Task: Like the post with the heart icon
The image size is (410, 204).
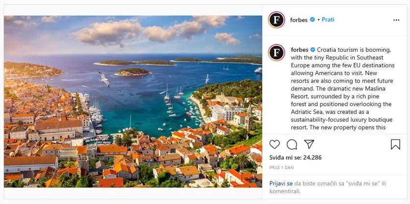Action: [274, 144]
